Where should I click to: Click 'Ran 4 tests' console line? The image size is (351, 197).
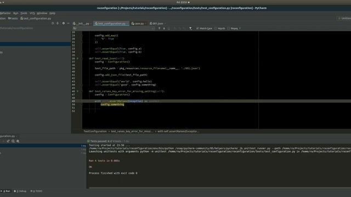tap(104, 160)
